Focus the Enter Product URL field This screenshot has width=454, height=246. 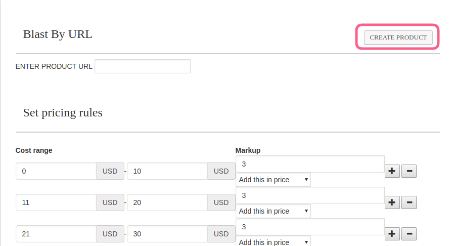click(x=142, y=66)
